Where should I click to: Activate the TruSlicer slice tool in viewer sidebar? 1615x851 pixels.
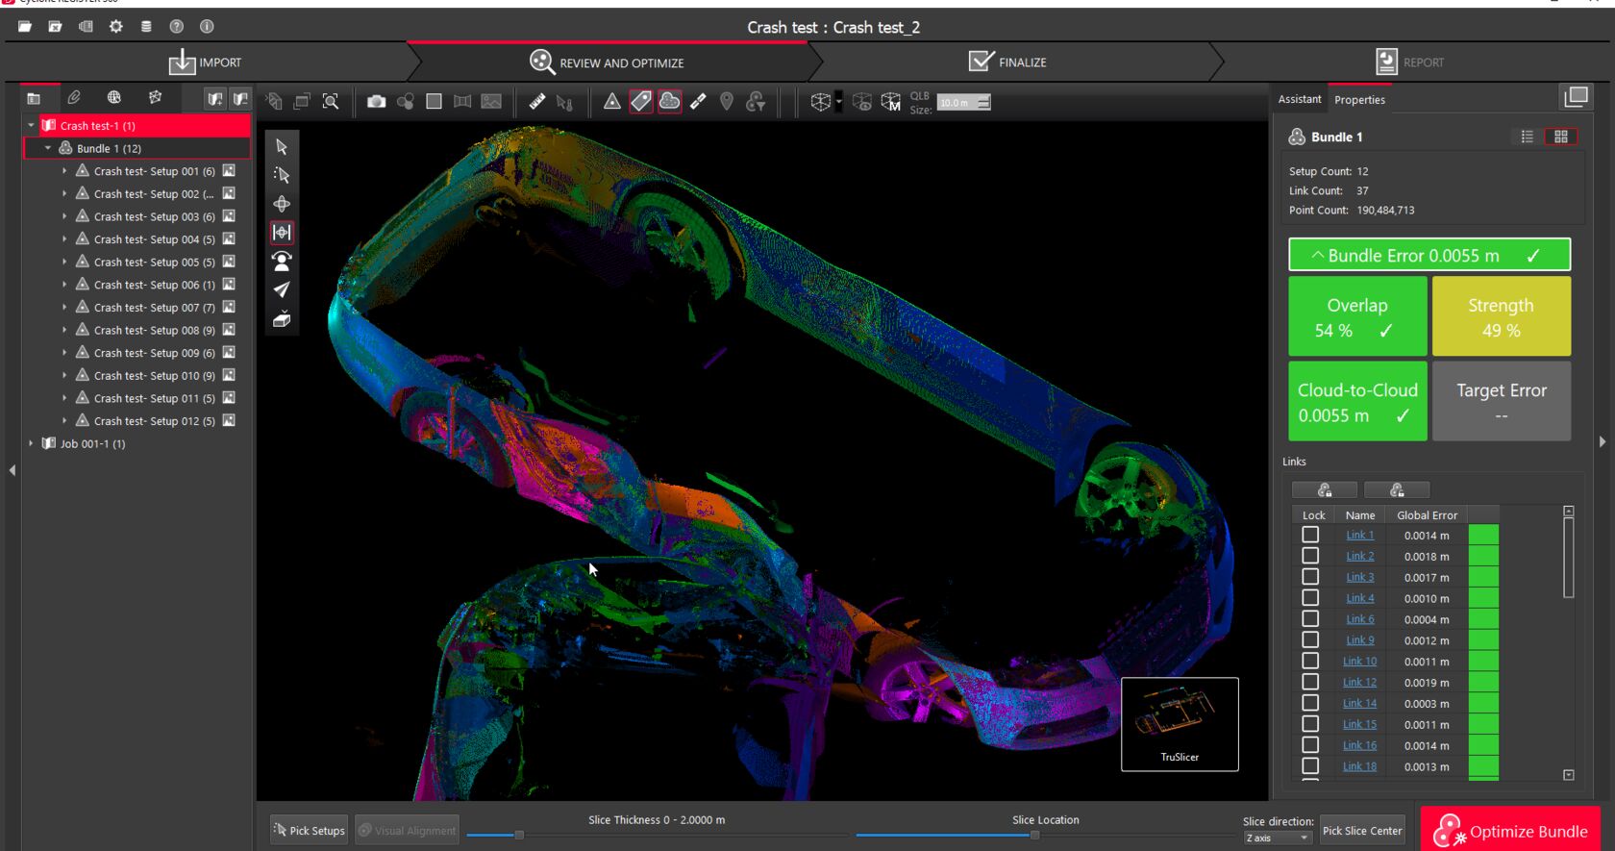[282, 233]
